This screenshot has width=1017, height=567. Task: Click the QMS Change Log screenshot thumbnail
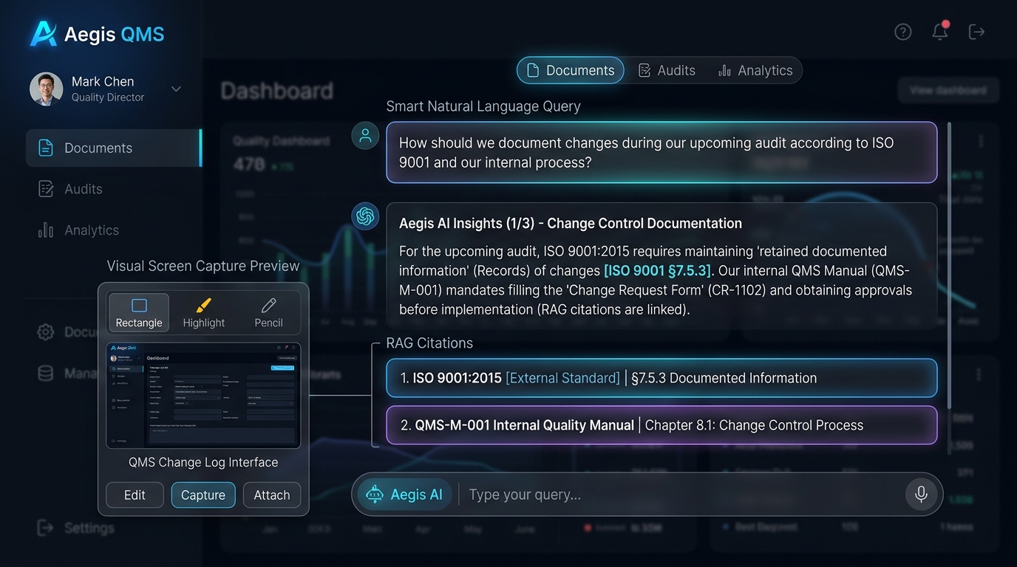click(203, 395)
